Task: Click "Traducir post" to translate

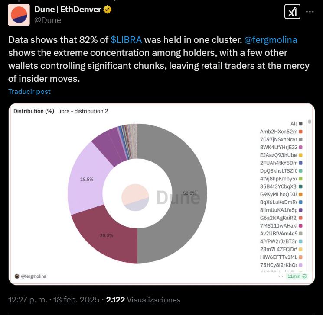Action: 29,92
